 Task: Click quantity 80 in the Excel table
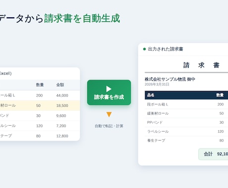(x=38, y=136)
